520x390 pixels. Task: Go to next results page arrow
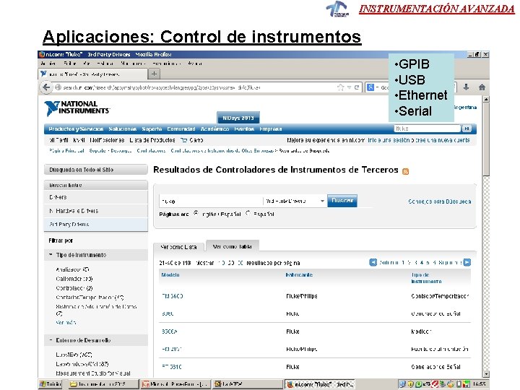click(x=467, y=262)
